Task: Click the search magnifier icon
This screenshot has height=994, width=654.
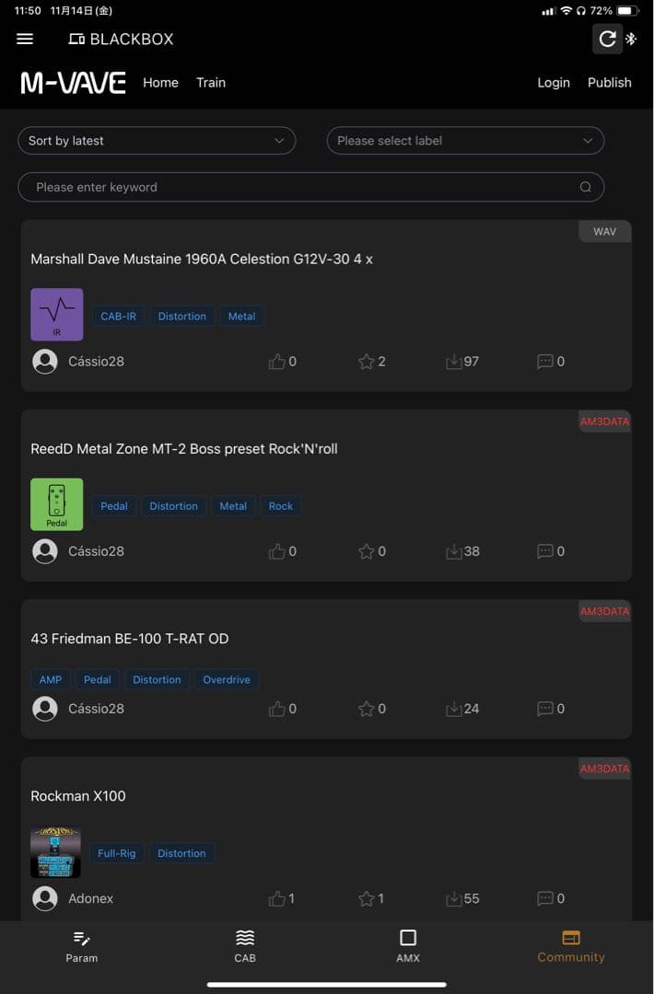Action: click(x=585, y=187)
